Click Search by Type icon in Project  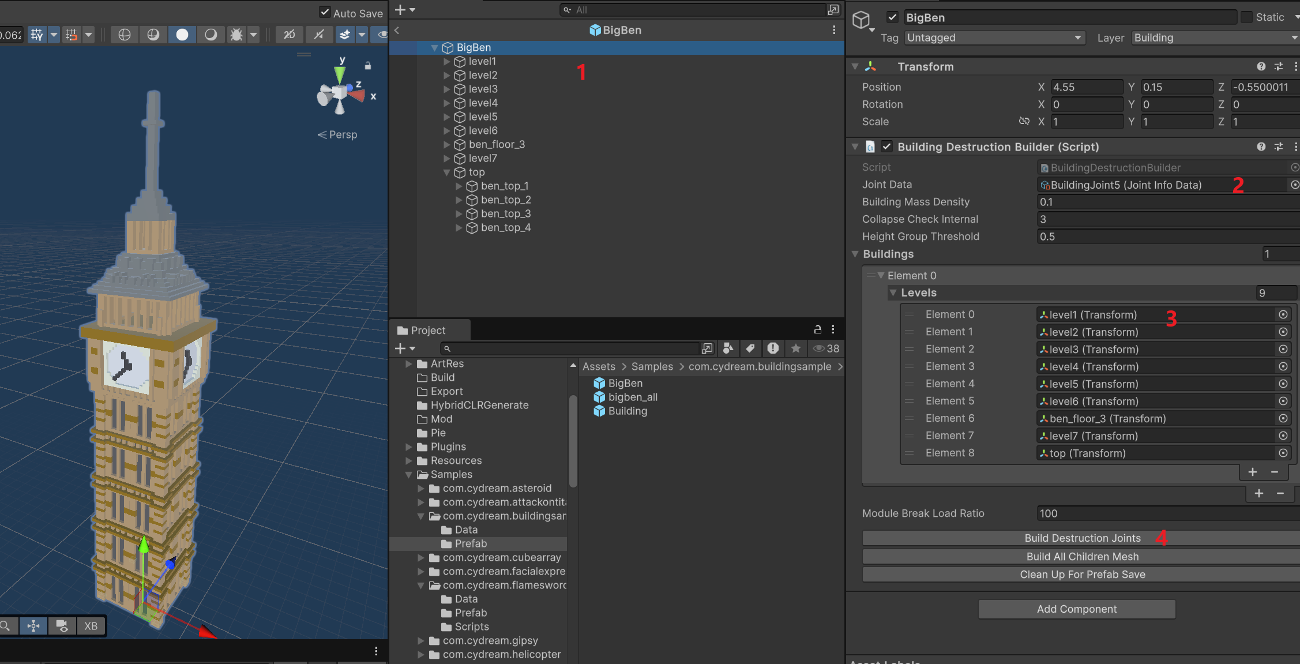click(728, 348)
